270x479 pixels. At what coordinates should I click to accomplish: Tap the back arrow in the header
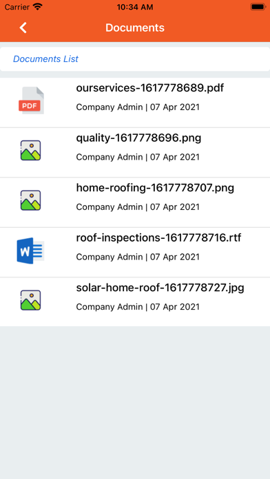[x=23, y=28]
